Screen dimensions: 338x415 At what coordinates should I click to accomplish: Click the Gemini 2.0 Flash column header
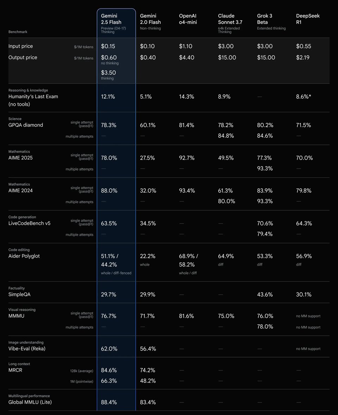[x=150, y=19]
